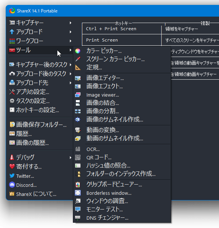Image resolution: width=219 pixels, height=228 pixels.
Task: Select 画像エディター... menu entry
Action: 122,78
